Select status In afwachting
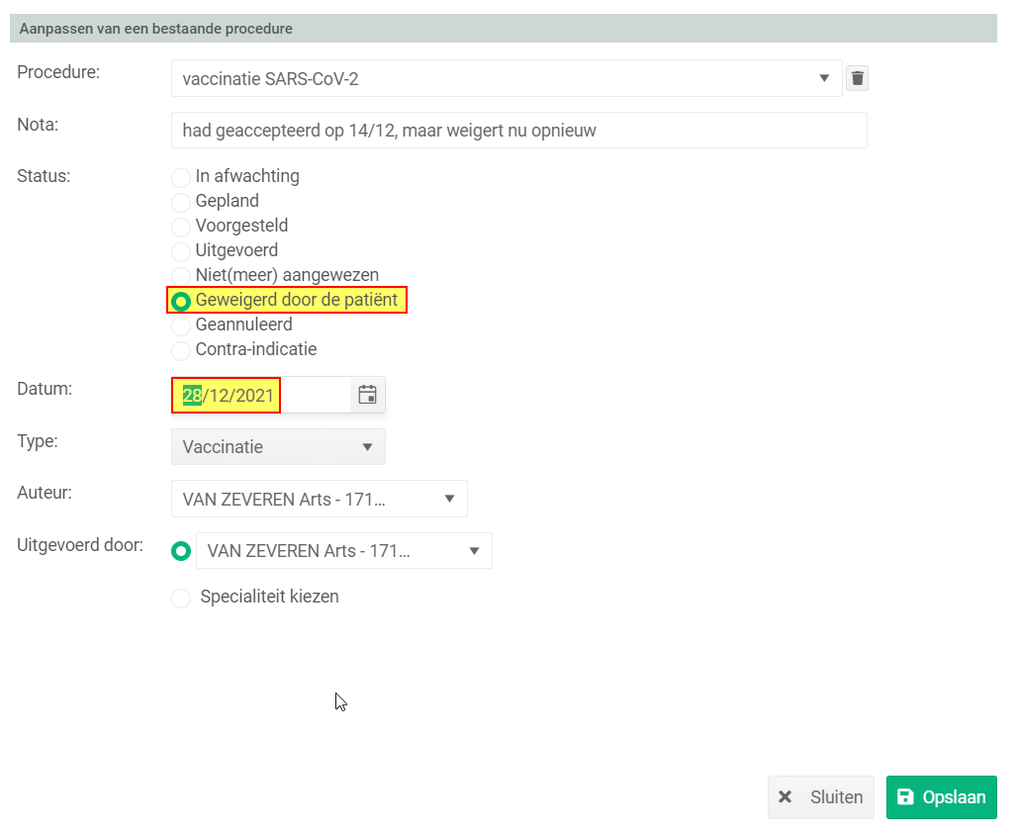The image size is (1018, 834). click(x=180, y=177)
